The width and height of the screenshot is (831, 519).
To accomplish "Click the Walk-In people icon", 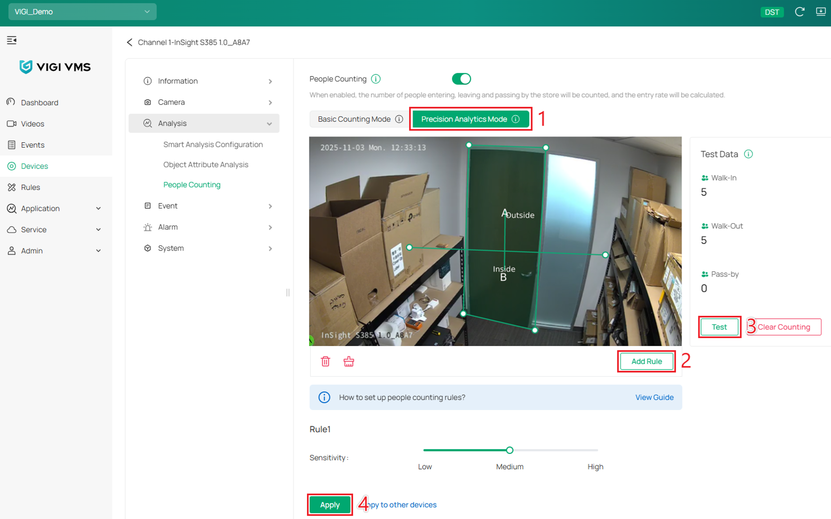I will tap(705, 178).
